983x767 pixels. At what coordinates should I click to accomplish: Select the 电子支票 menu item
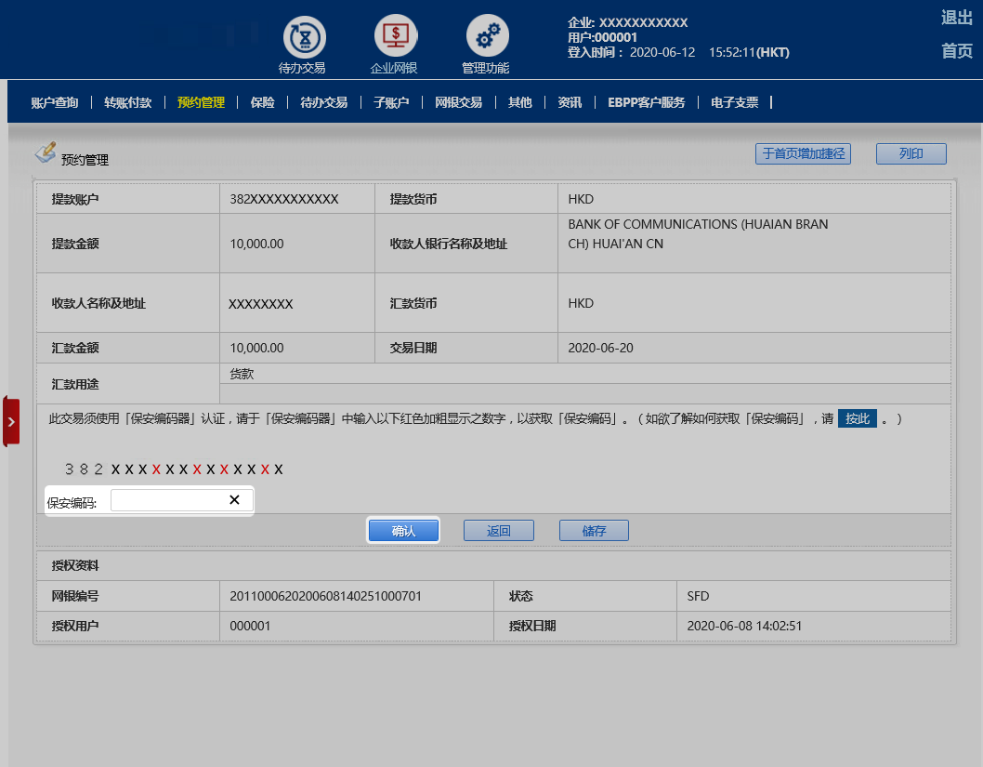[x=734, y=103]
